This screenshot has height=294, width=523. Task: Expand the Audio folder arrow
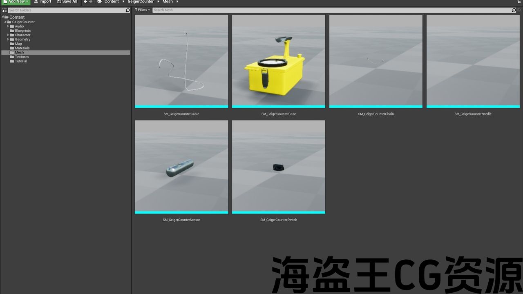(8, 26)
